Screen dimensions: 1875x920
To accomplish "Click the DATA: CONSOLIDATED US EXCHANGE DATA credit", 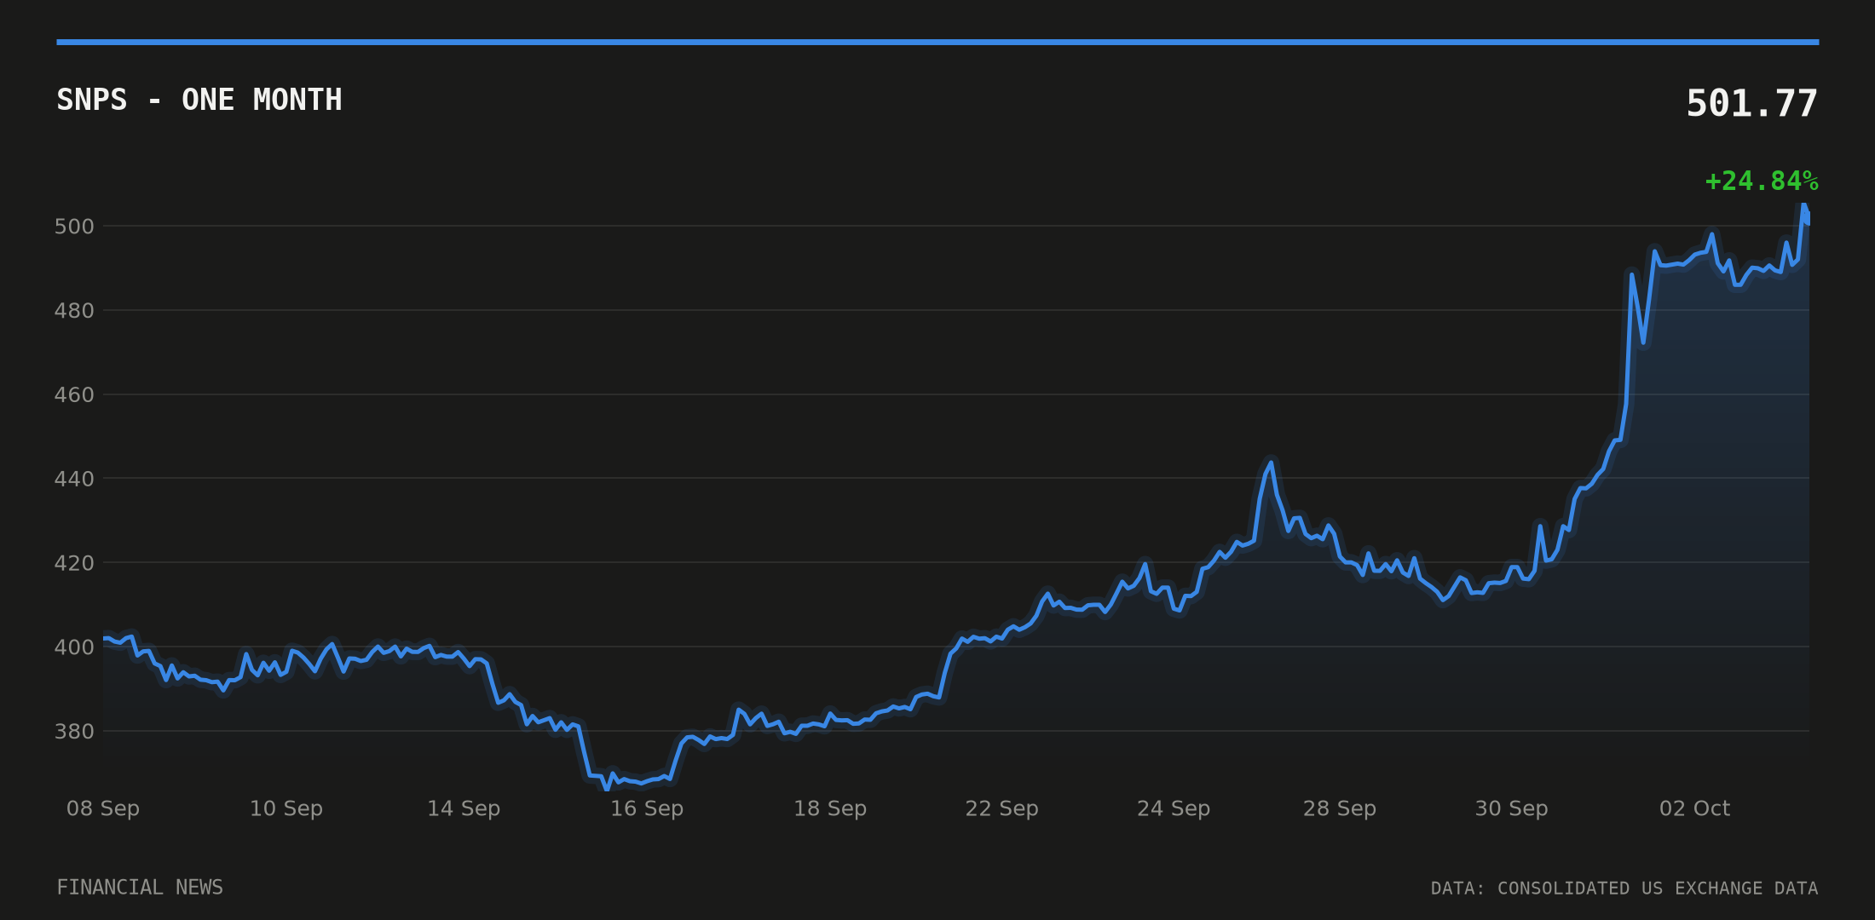I will (1624, 888).
